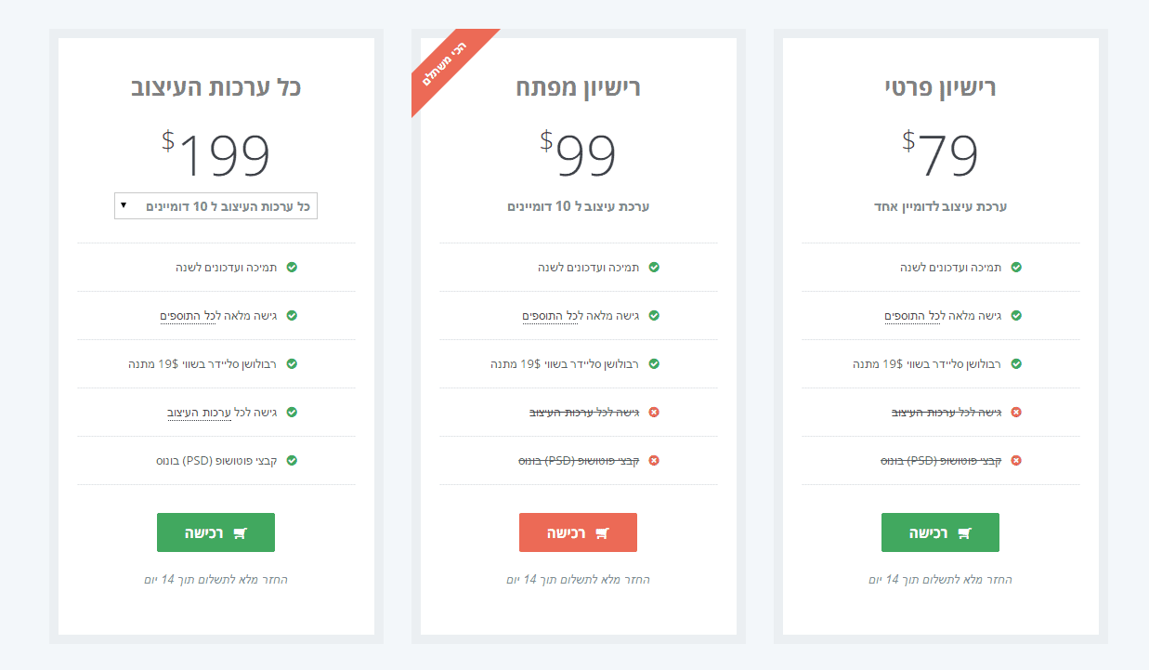Click the green check beside תמיכה ועדכונים לשנה in רישיון פרטי

[1016, 268]
